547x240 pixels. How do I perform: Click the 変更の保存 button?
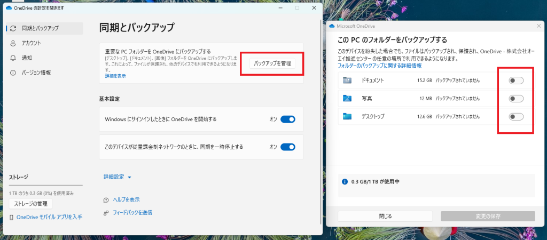click(488, 216)
